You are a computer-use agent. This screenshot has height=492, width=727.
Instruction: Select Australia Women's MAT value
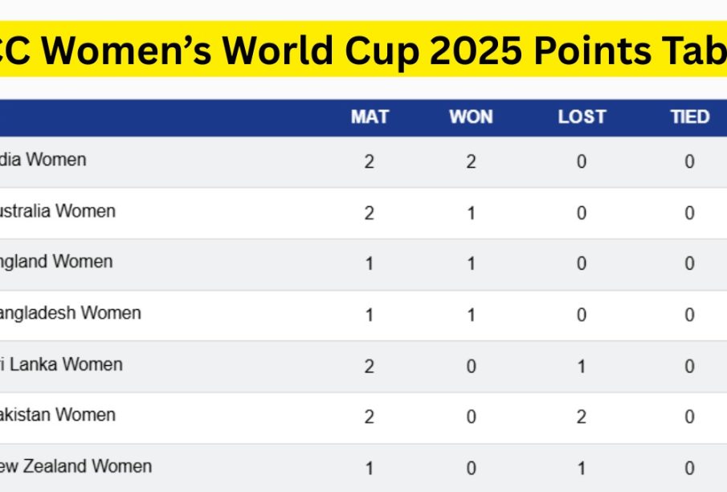click(x=370, y=213)
